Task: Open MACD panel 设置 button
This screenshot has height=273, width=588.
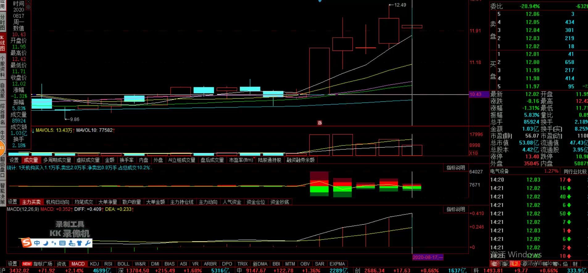Action: [12, 264]
